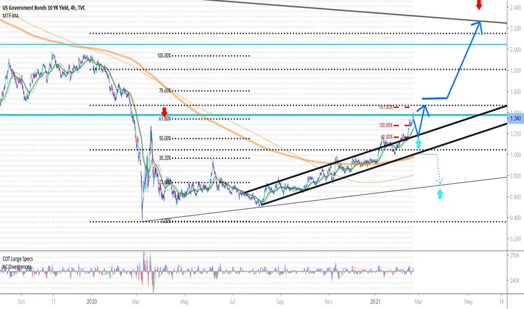The width and height of the screenshot is (524, 309).
Task: Select the thick cyan horizontal line at 1.340
Action: tap(254, 115)
